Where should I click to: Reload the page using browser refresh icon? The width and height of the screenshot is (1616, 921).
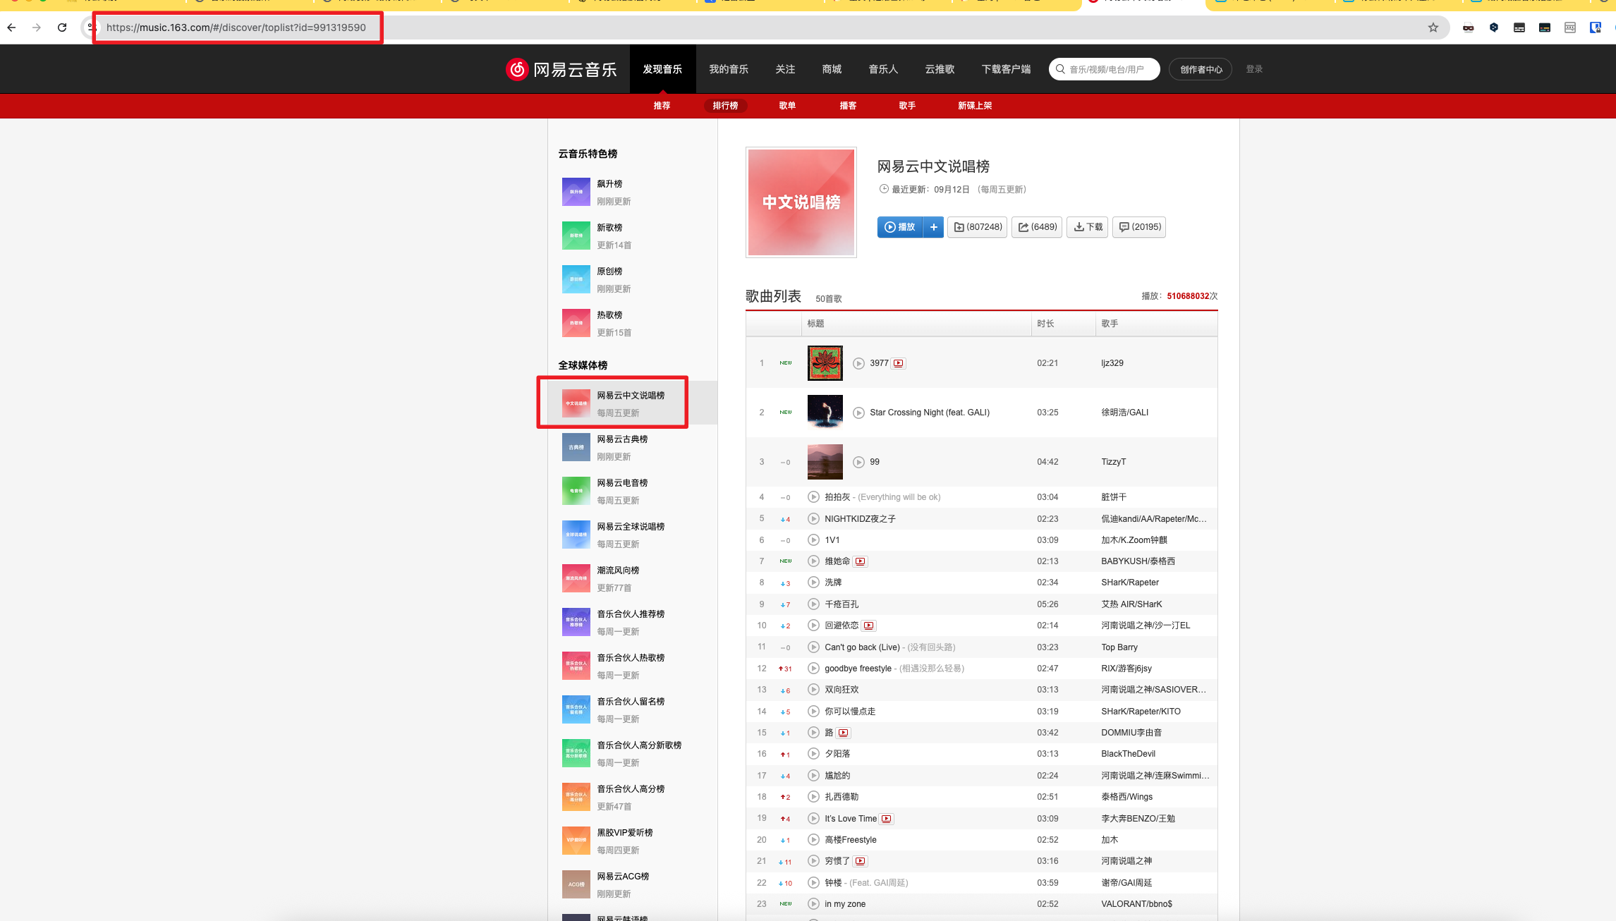(62, 28)
